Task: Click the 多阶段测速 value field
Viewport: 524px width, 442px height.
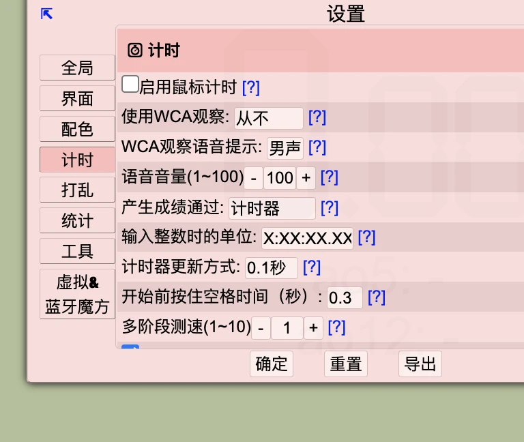Action: click(287, 328)
